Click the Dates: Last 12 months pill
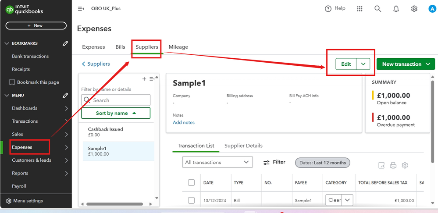The image size is (438, 213). pos(322,163)
